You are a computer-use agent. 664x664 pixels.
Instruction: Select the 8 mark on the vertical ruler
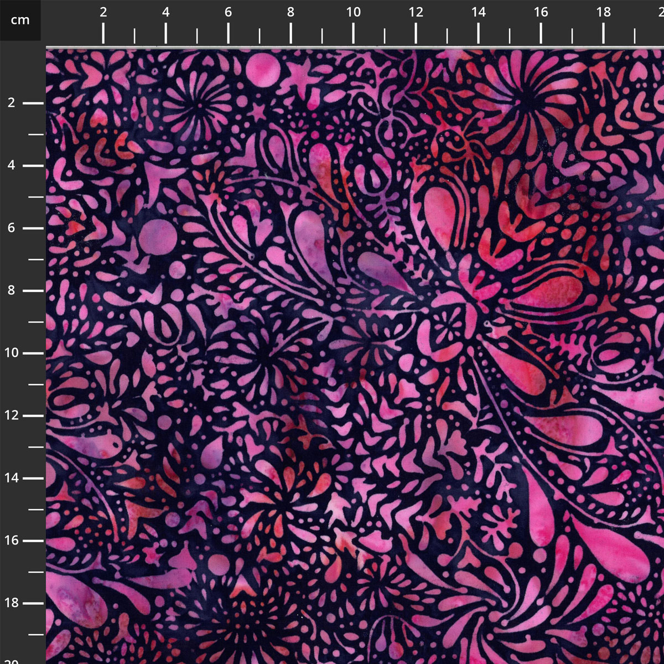pyautogui.click(x=12, y=290)
